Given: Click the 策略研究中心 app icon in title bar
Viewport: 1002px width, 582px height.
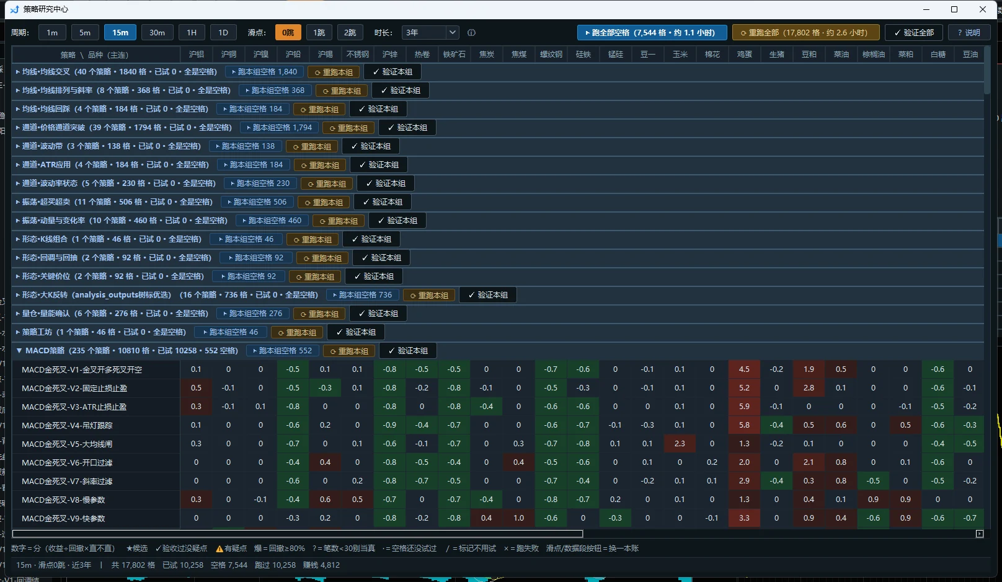Looking at the screenshot, I should click(x=14, y=9).
